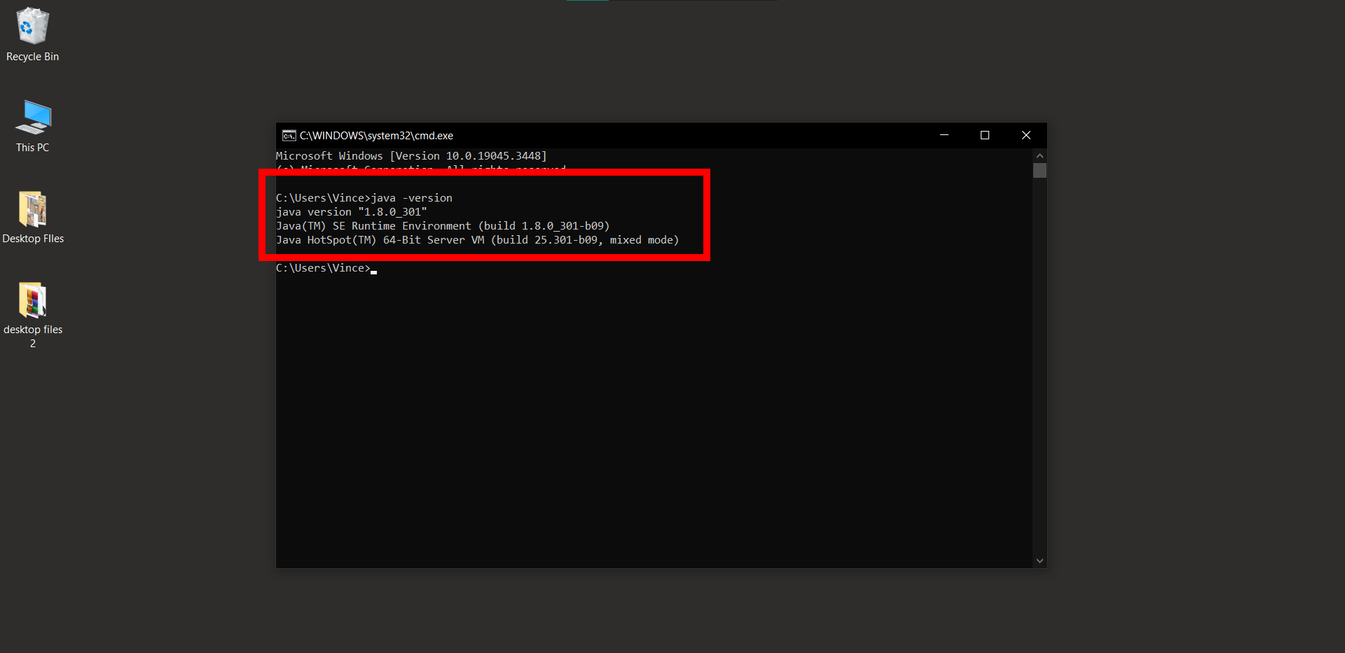Screen dimensions: 1345x653
Task: Click the Microsoft Windows version line
Action: pos(412,155)
